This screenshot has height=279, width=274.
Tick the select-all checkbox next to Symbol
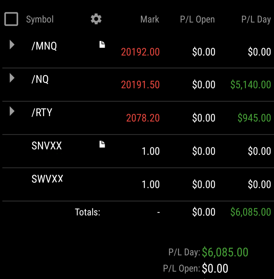11,19
